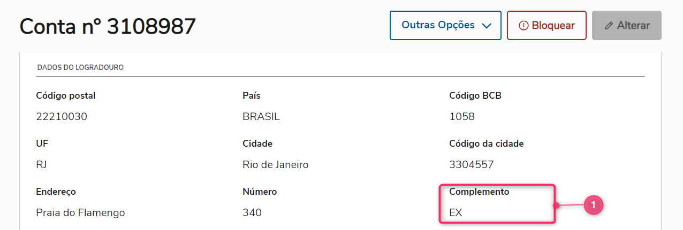Click the Complemento field label
683x230 pixels.
tap(479, 192)
